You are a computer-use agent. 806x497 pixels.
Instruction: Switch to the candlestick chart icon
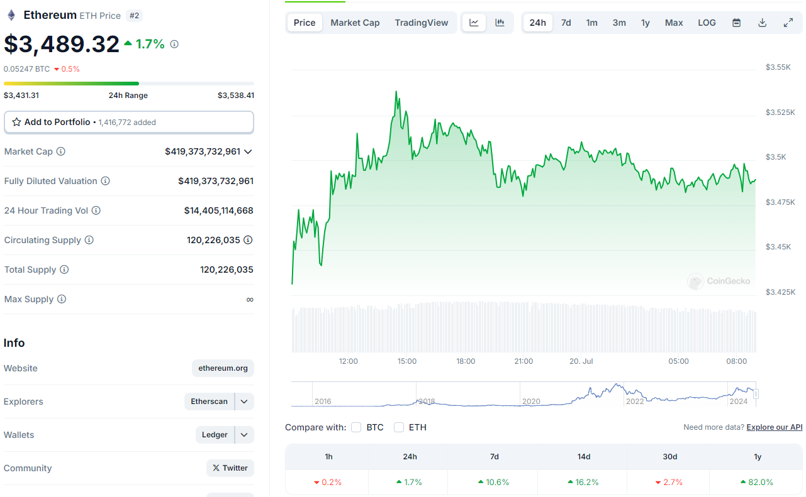tap(500, 23)
